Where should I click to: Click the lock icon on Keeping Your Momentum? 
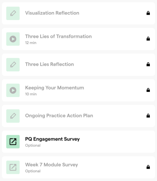[148, 90]
